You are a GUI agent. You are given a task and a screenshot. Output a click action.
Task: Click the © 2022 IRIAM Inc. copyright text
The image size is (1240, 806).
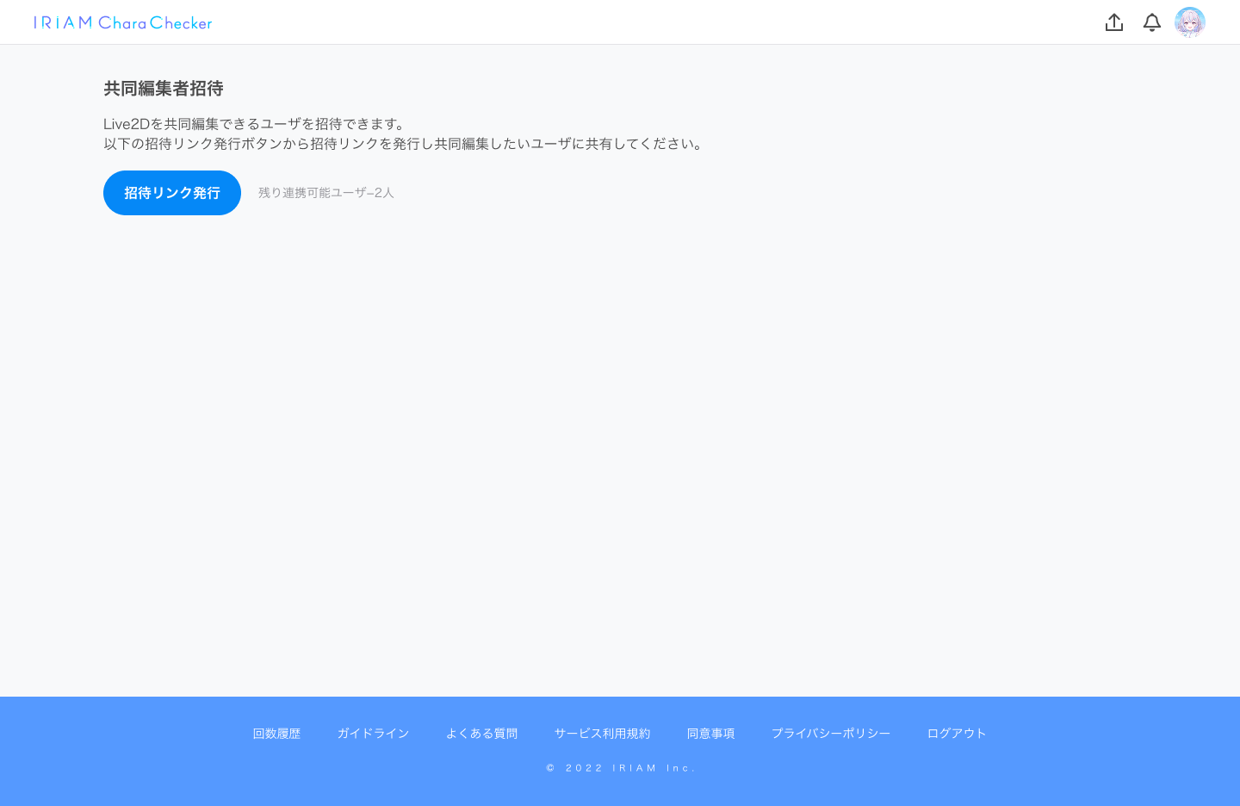[x=621, y=767]
